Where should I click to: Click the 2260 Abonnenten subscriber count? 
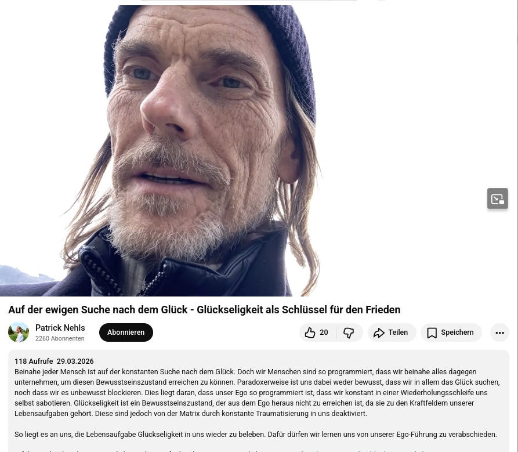pos(60,338)
